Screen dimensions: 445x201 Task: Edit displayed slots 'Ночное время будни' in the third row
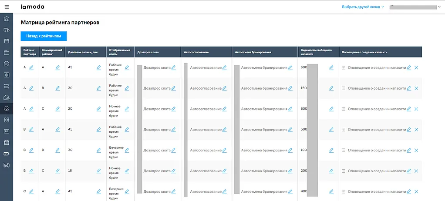[127, 109]
